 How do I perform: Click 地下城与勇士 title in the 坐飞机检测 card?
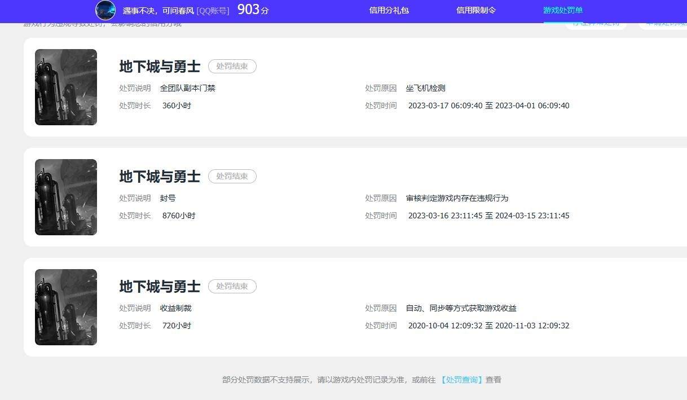pos(160,67)
